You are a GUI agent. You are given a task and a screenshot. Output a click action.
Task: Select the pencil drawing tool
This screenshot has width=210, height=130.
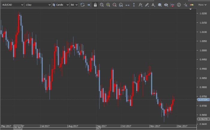tap(147, 5)
